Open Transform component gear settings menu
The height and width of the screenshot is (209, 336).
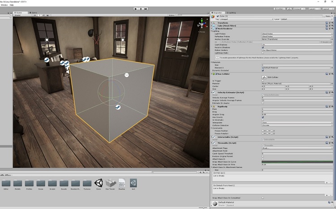point(332,23)
